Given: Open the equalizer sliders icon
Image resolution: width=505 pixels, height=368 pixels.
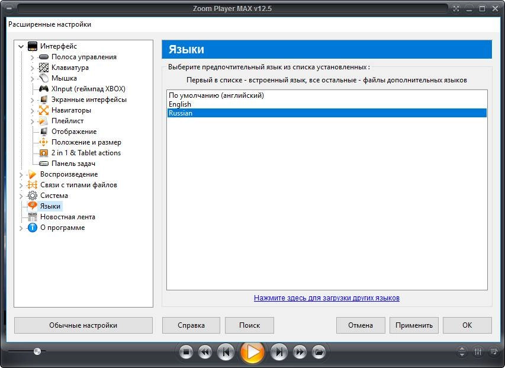Looking at the screenshot, I should pyautogui.click(x=478, y=352).
